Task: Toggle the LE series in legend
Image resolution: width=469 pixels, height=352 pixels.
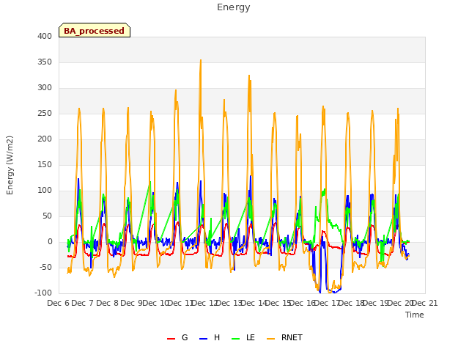Action: coord(243,337)
